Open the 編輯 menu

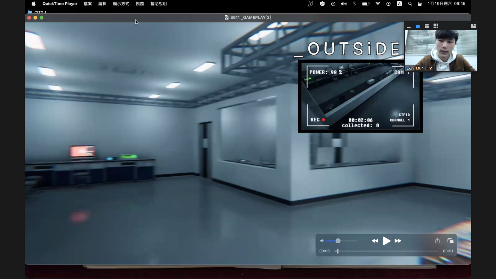[x=102, y=4]
